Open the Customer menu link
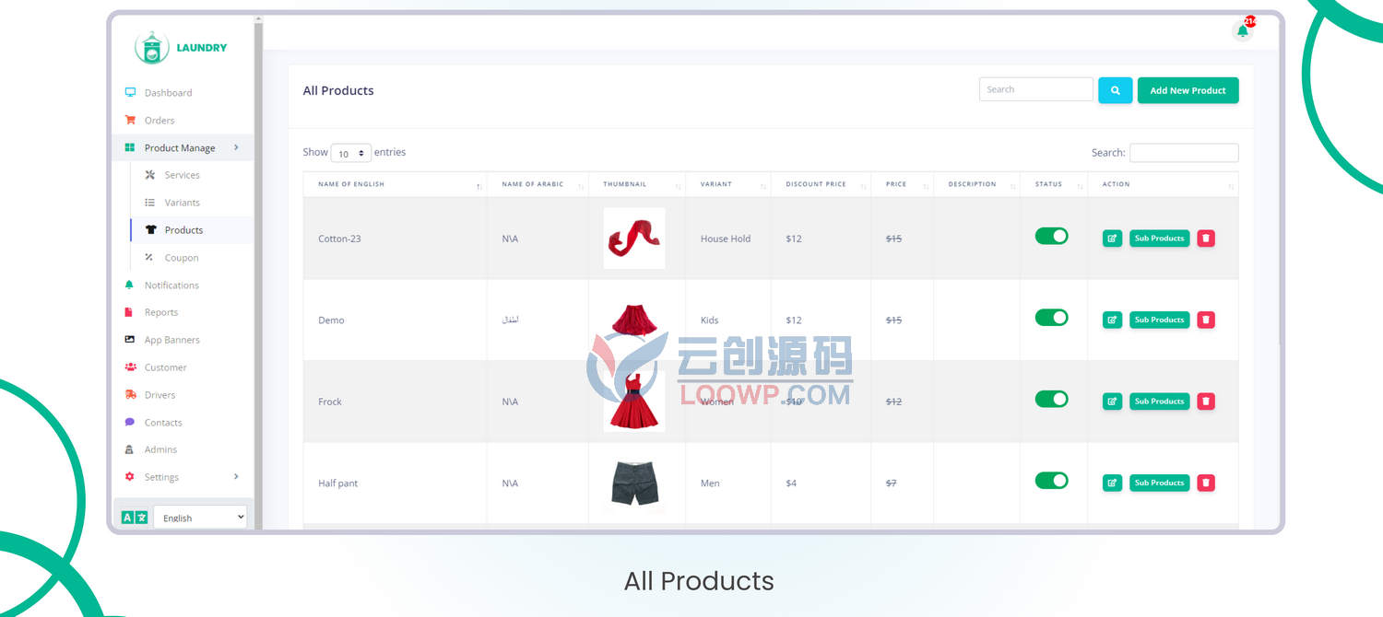The image size is (1383, 617). point(166,367)
